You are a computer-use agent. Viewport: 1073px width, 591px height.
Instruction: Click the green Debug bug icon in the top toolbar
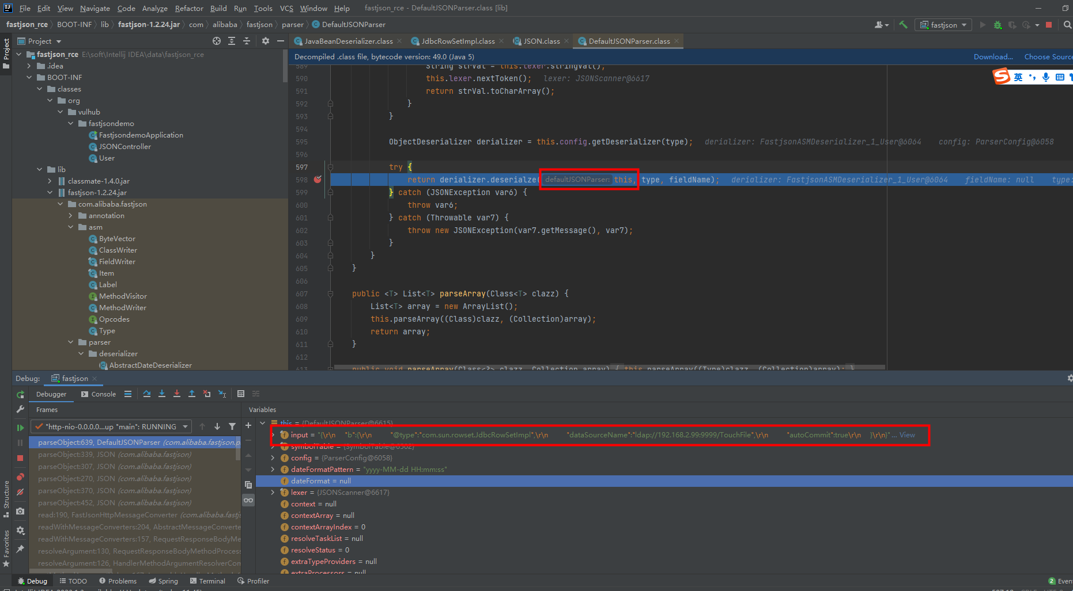(x=998, y=25)
